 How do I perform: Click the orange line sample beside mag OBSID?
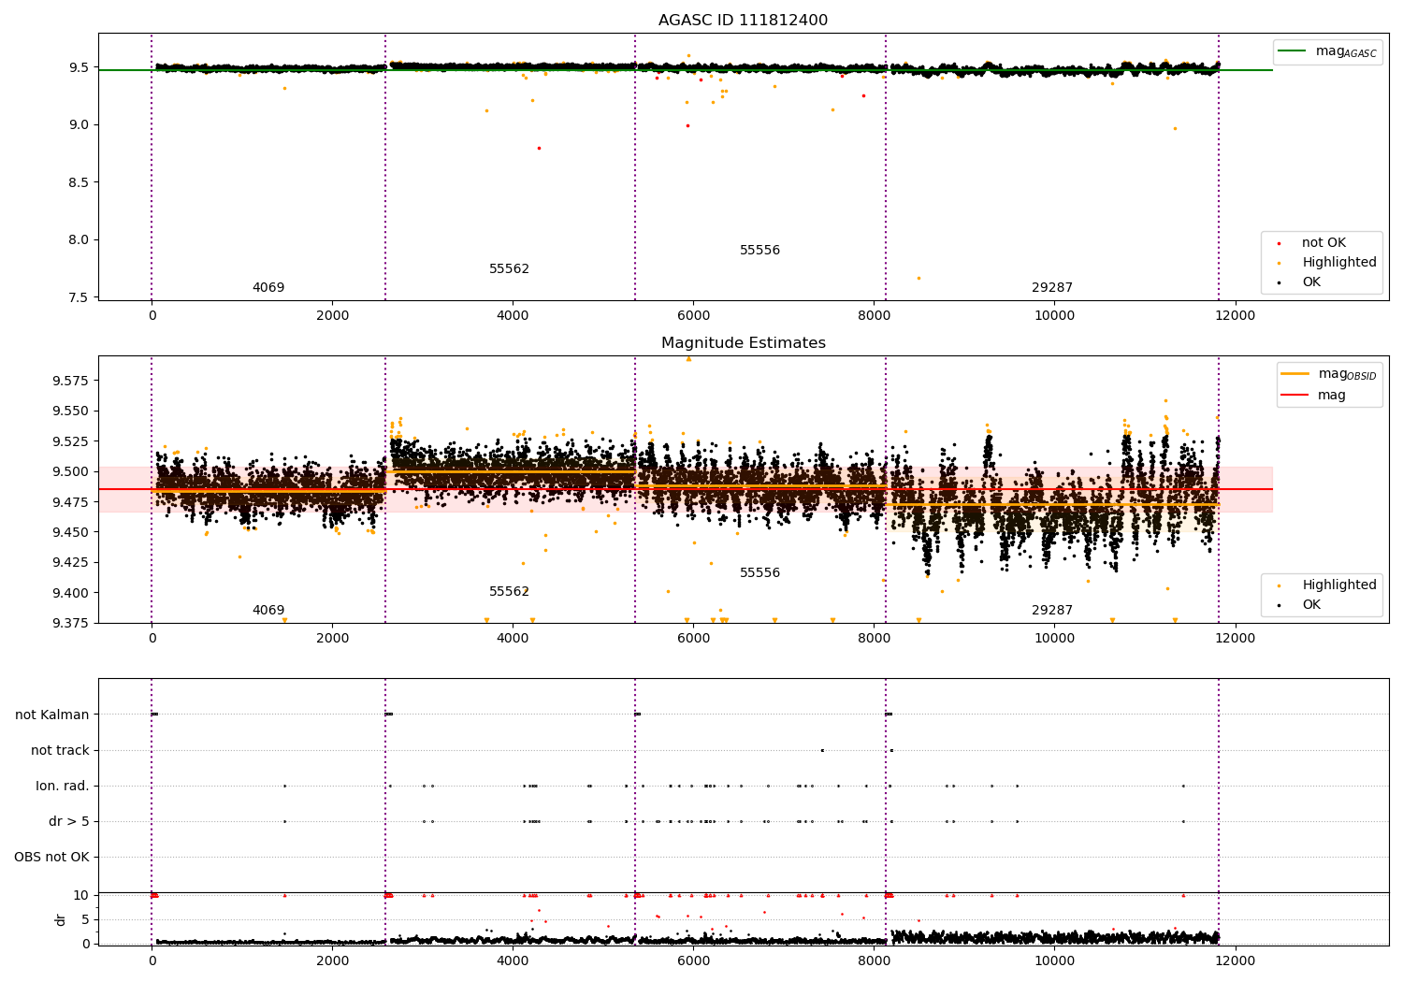click(x=1295, y=374)
